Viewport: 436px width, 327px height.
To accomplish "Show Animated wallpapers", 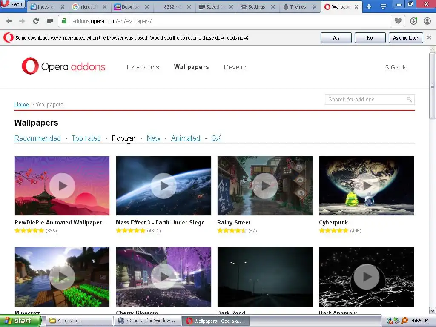I will pyautogui.click(x=186, y=138).
